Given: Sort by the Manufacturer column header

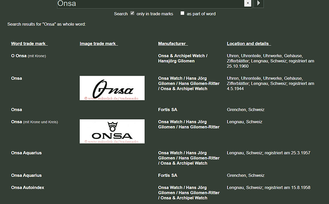Looking at the screenshot, I should [173, 44].
